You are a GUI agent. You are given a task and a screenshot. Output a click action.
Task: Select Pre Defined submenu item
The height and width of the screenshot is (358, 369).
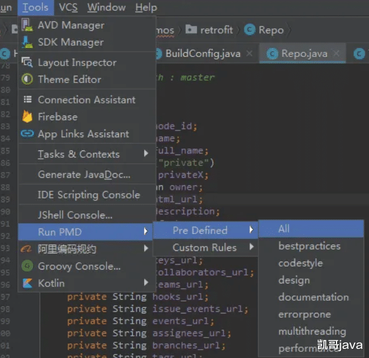pyautogui.click(x=206, y=230)
